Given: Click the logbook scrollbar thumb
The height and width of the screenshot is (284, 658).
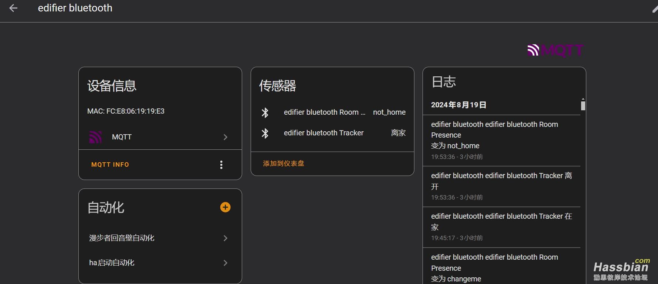Looking at the screenshot, I should pyautogui.click(x=583, y=106).
